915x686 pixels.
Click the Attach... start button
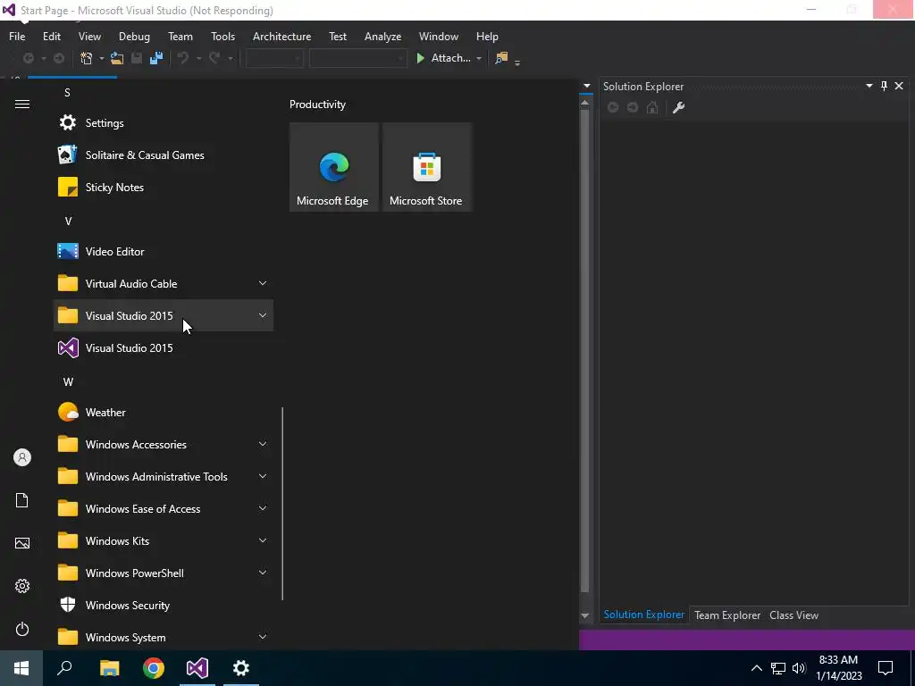coord(443,58)
